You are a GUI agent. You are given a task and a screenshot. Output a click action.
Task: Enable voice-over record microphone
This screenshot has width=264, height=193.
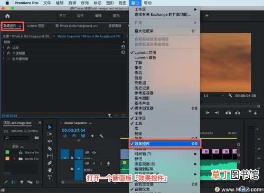108,163
